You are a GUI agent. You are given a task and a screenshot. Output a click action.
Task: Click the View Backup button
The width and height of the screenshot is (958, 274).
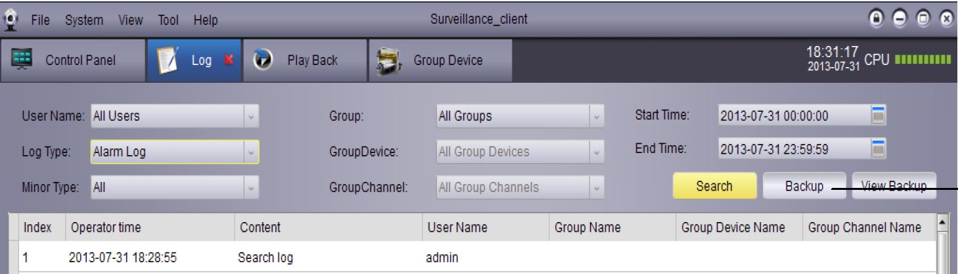894,186
